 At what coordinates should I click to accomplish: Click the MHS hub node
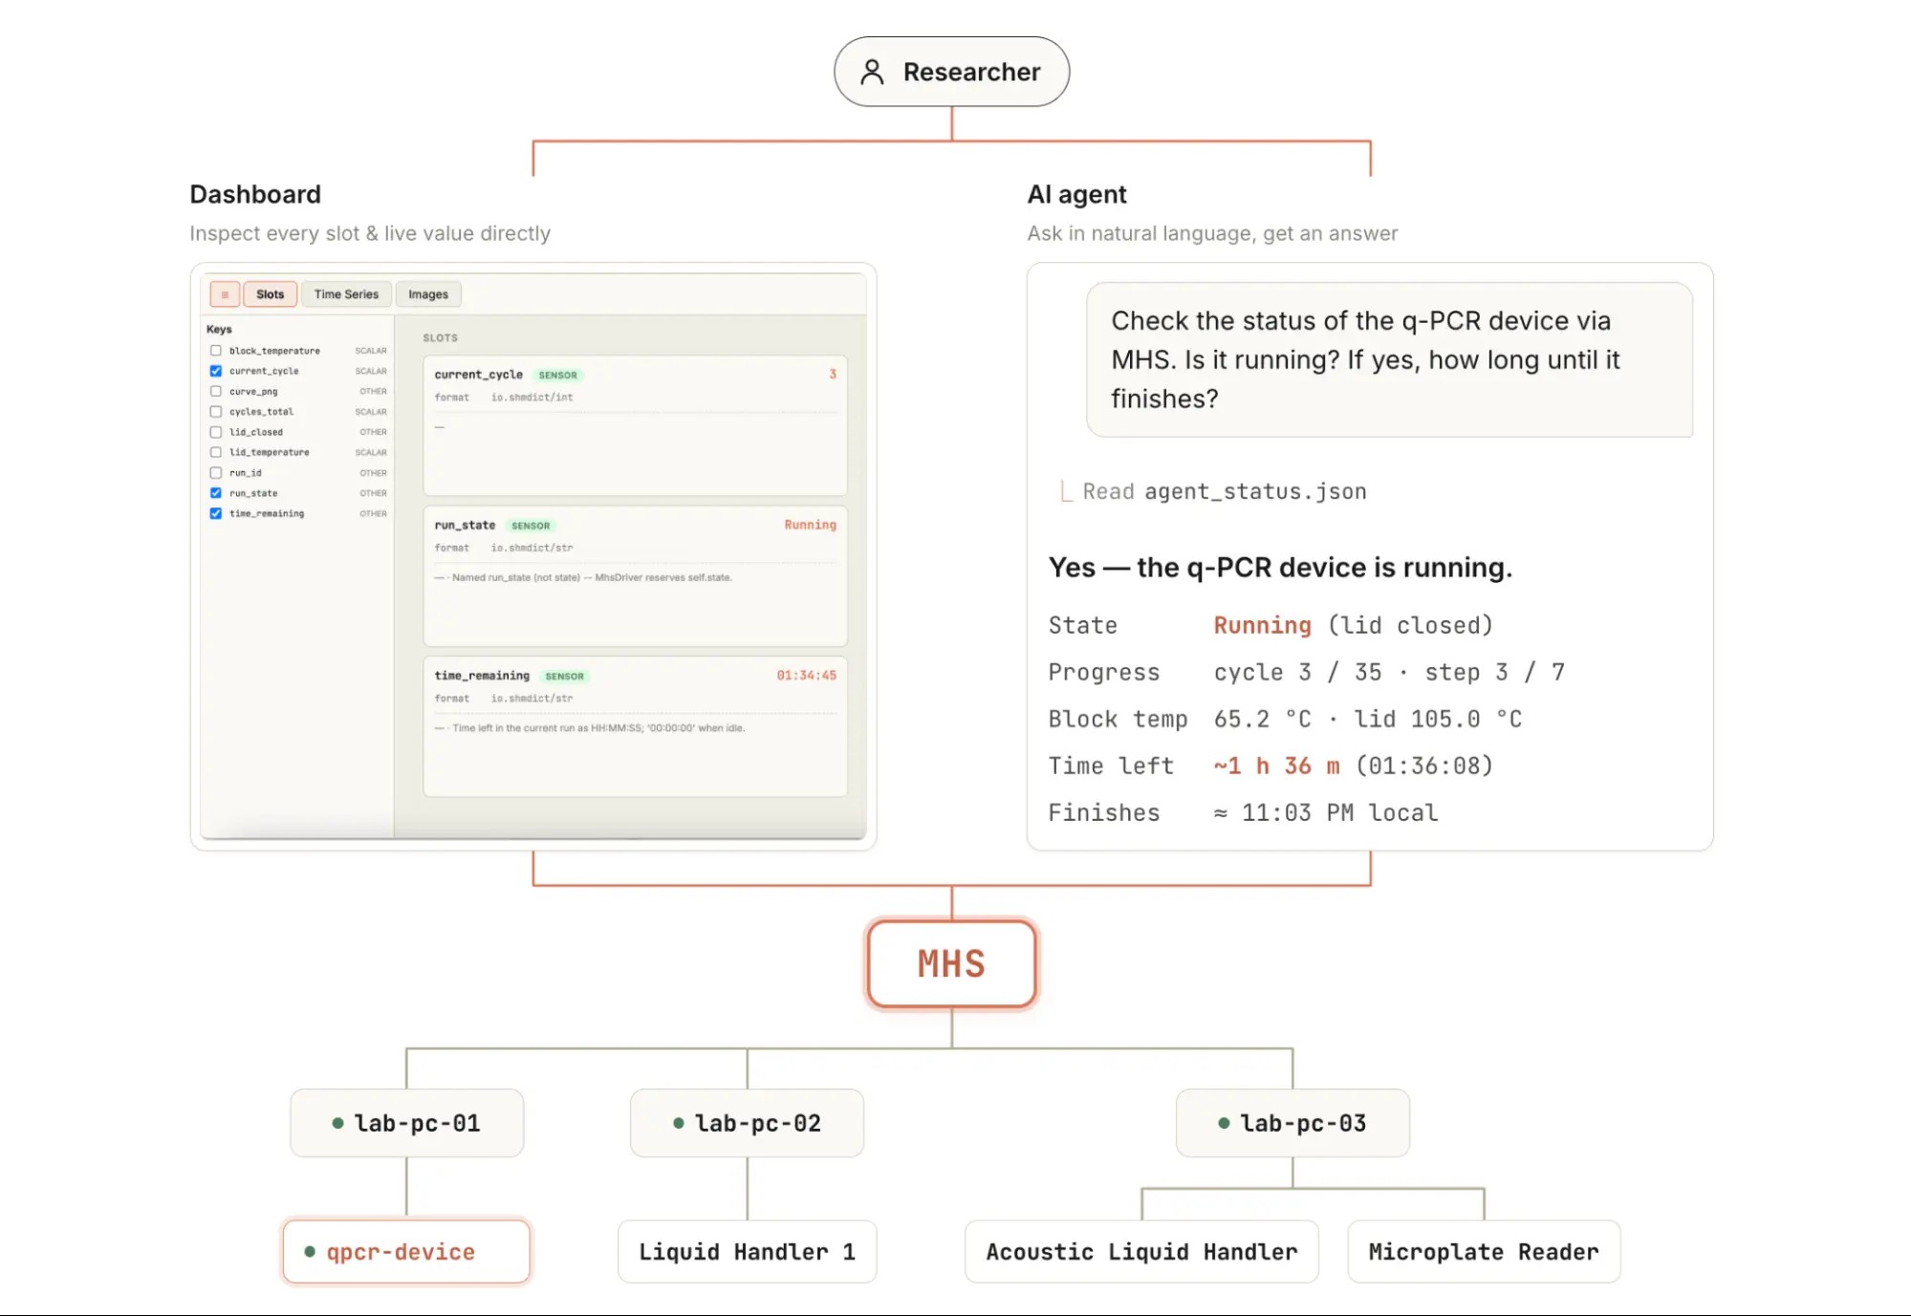tap(951, 963)
